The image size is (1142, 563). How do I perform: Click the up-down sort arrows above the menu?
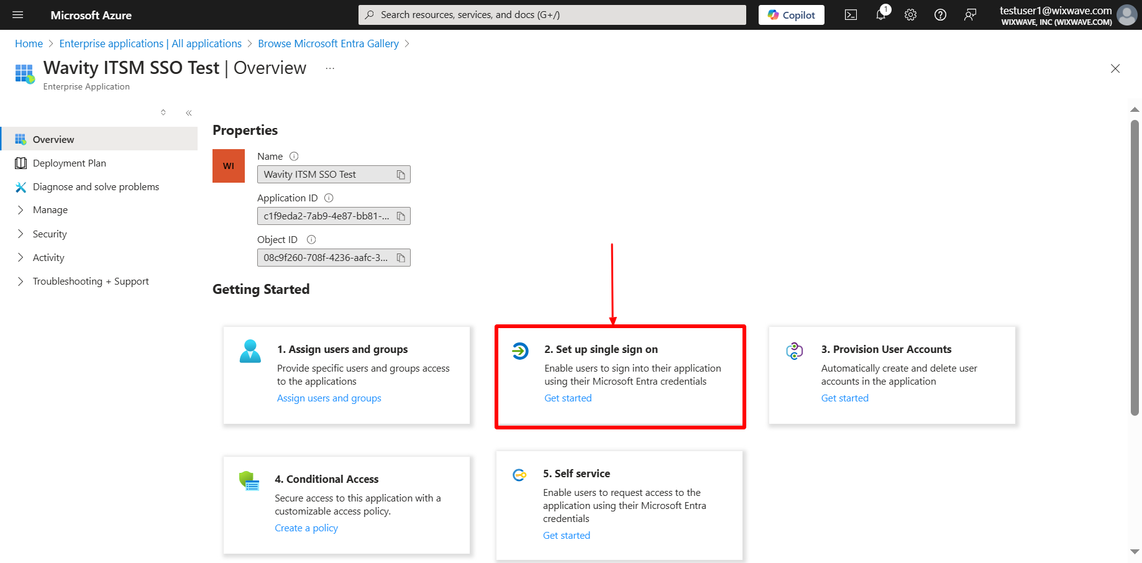[x=163, y=112]
